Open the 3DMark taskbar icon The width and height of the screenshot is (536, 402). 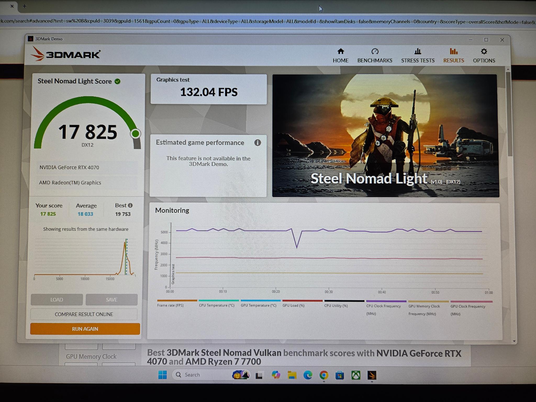coord(371,375)
